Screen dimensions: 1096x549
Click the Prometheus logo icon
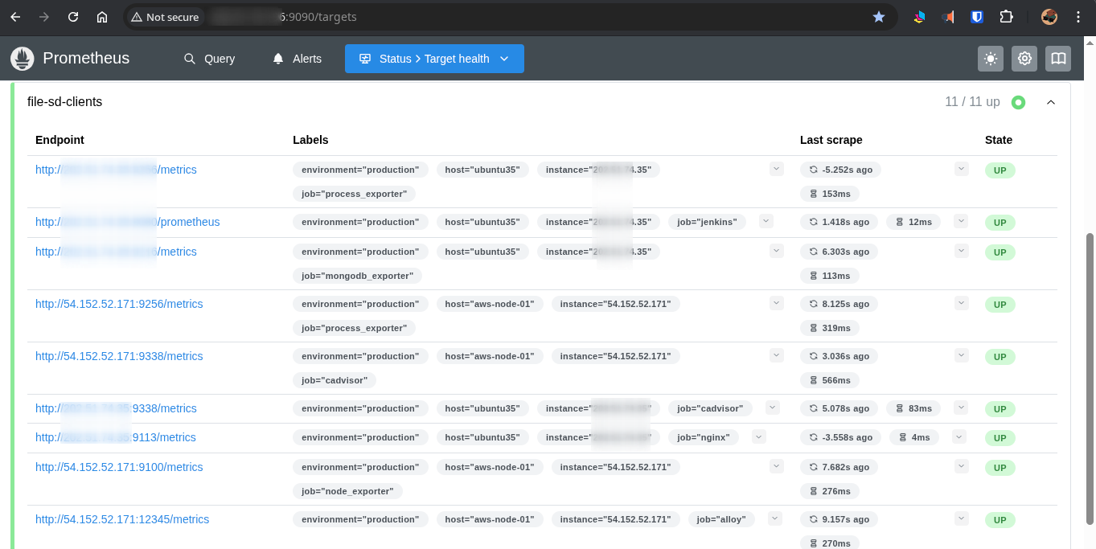click(22, 58)
